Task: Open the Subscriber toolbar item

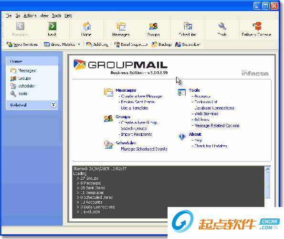Action: (188, 44)
